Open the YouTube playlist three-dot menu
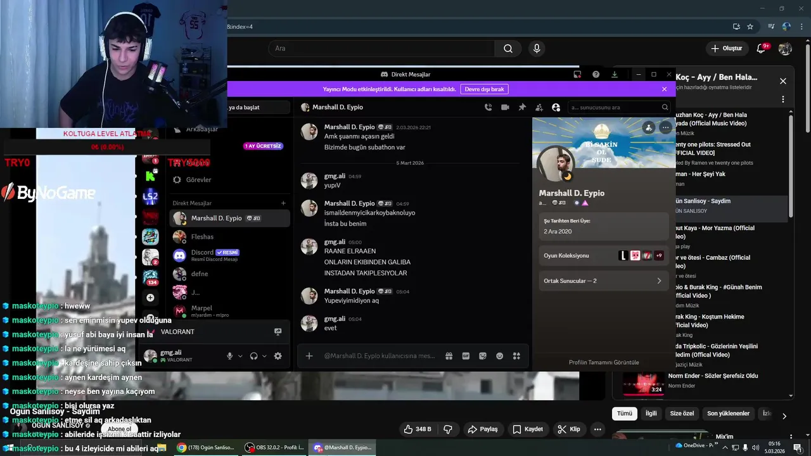 [x=782, y=99]
